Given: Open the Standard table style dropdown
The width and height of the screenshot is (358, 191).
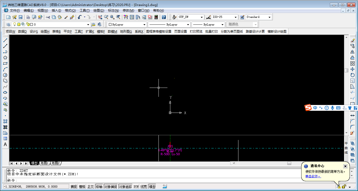Looking at the screenshot, I should click(269, 17).
